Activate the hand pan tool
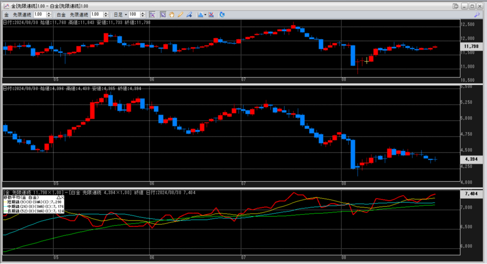The image size is (487, 264). pyautogui.click(x=171, y=15)
